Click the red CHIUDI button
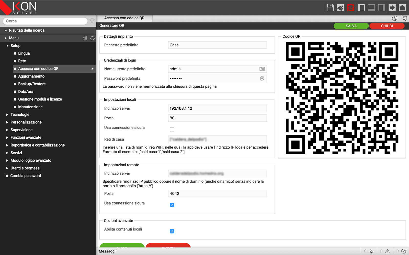The height and width of the screenshot is (255, 409). [x=387, y=26]
